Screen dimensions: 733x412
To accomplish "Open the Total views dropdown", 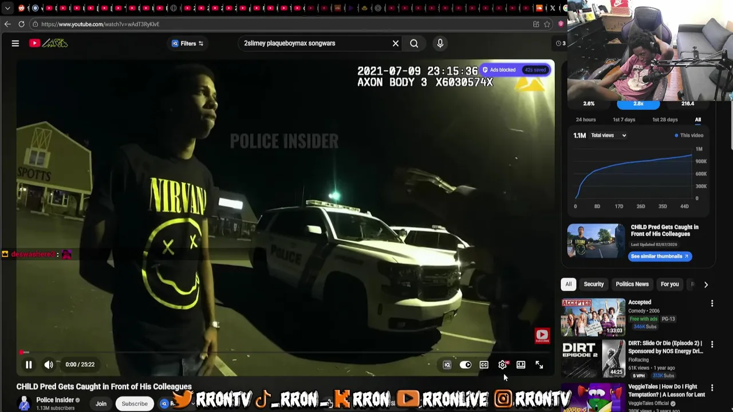I will click(608, 136).
